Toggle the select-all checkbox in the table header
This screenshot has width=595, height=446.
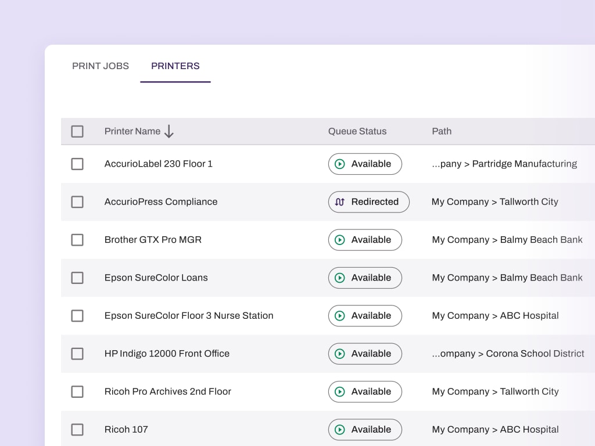[77, 131]
